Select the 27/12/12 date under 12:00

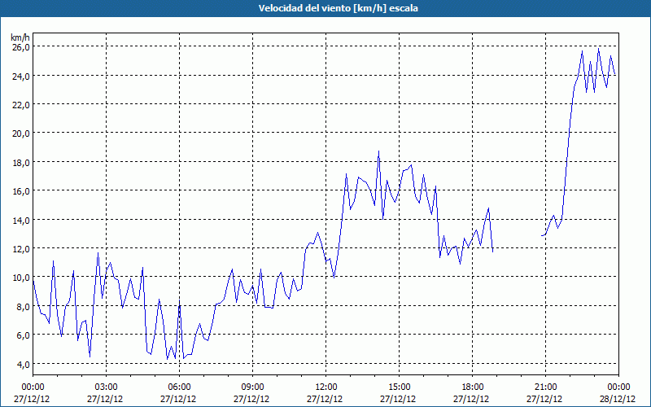coord(325,399)
